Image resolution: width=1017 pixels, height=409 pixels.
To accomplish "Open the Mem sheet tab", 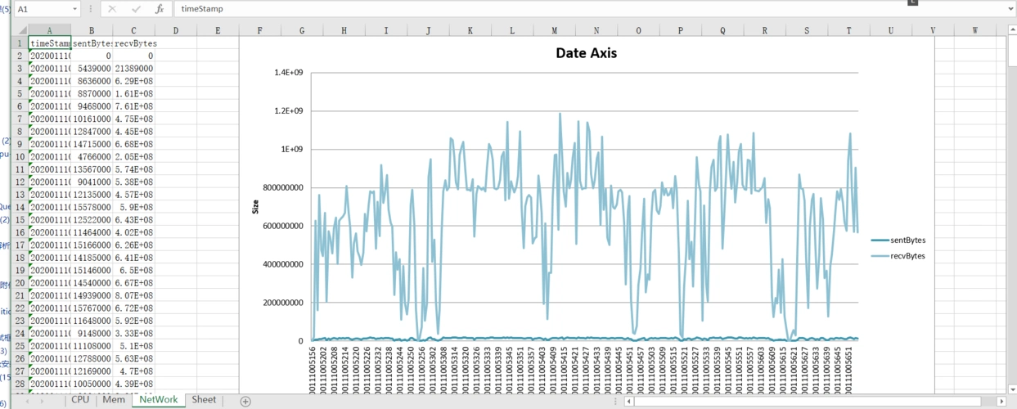I will [114, 400].
